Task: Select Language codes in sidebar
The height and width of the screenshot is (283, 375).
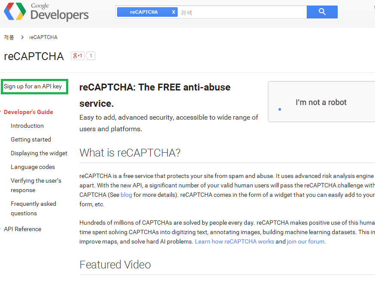Action: click(33, 167)
